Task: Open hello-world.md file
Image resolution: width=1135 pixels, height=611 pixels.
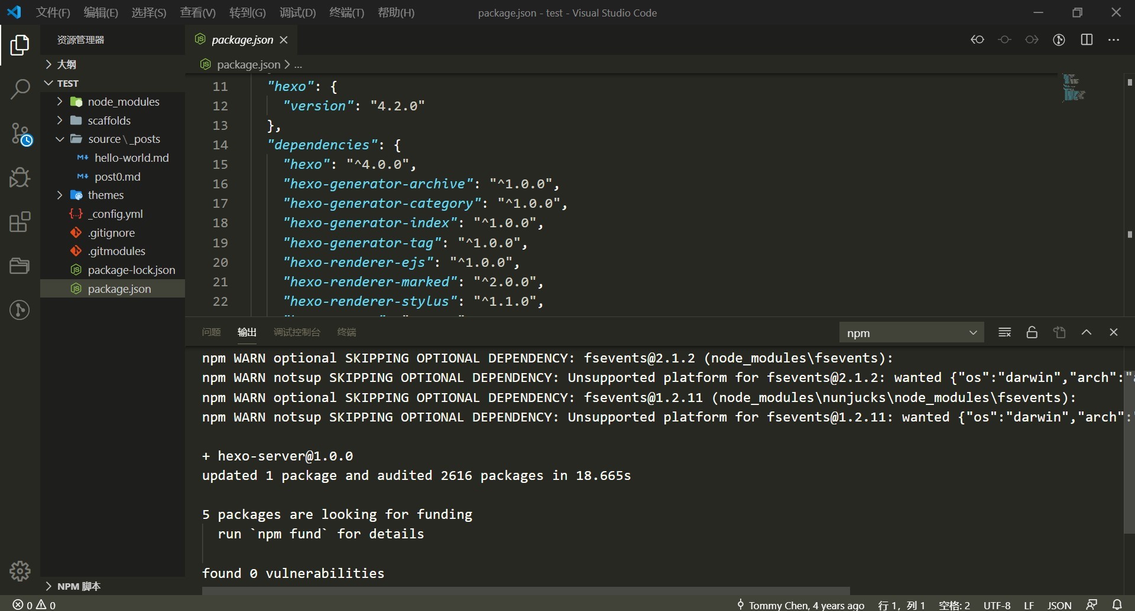Action: coord(112,158)
